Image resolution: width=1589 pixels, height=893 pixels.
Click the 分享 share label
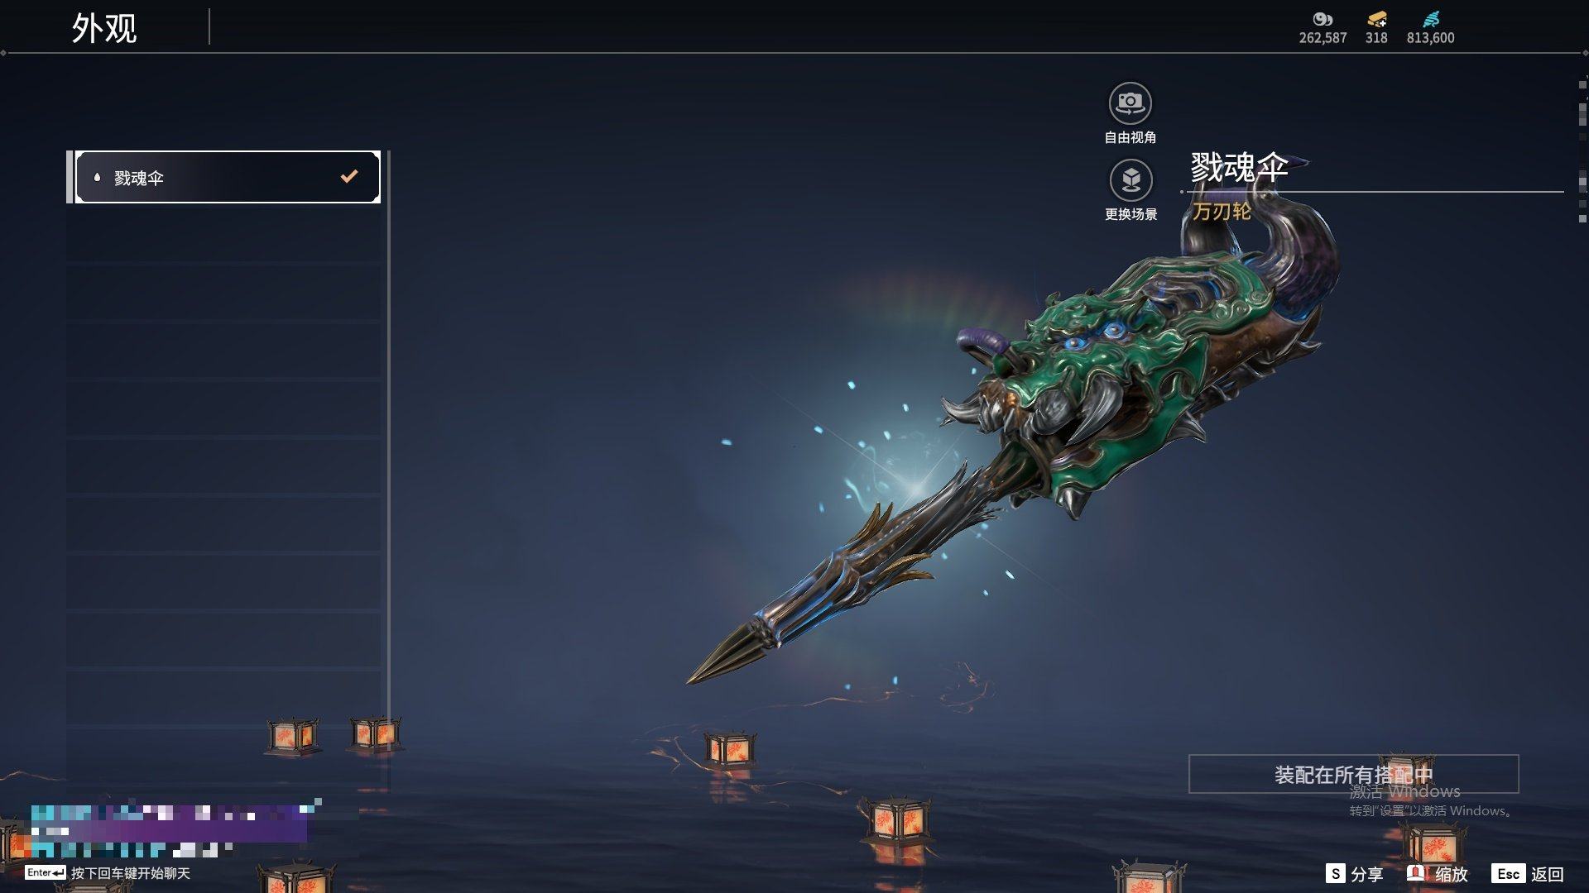1366,874
